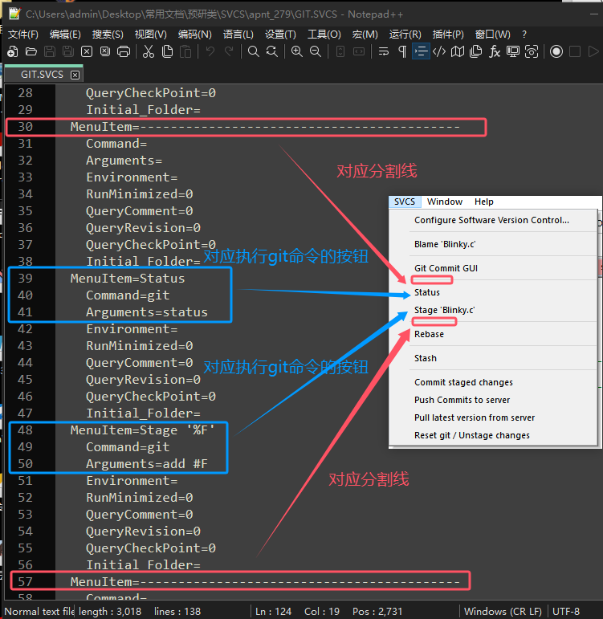
Task: Click the Find magnifier icon
Action: point(253,51)
